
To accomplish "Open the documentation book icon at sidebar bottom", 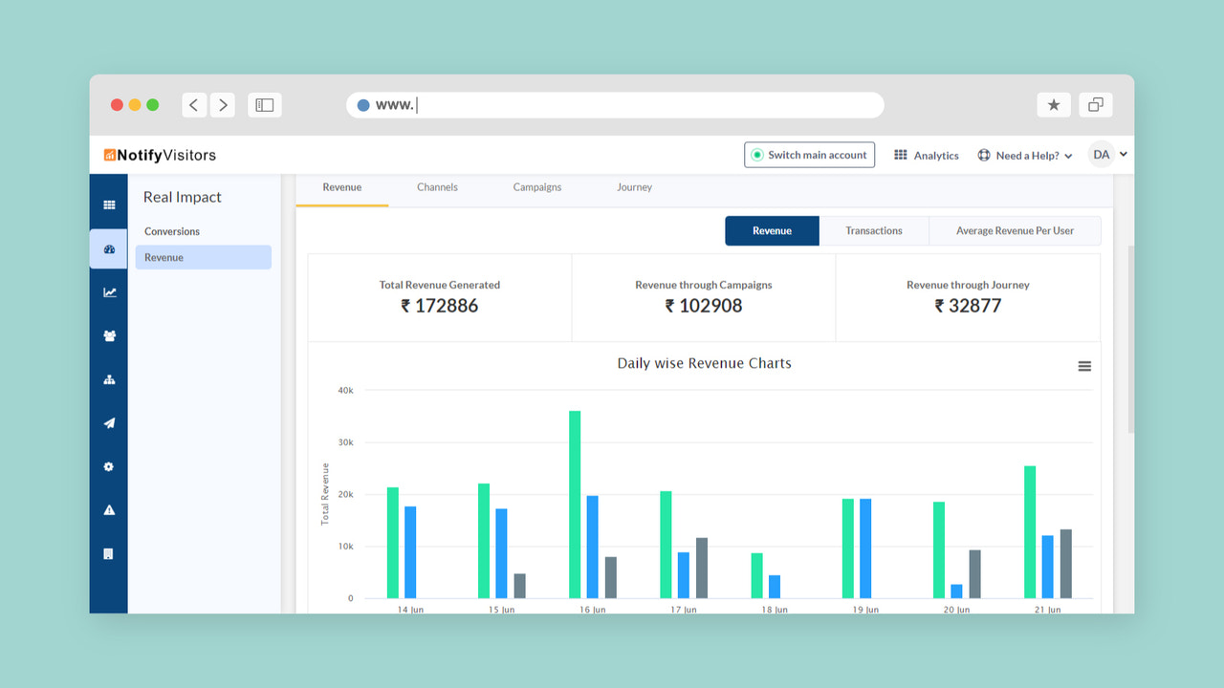I will tap(108, 553).
